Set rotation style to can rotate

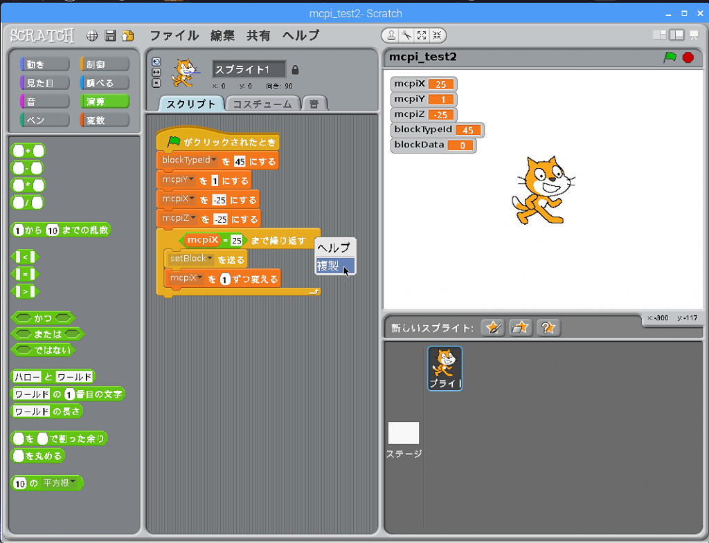[x=156, y=62]
